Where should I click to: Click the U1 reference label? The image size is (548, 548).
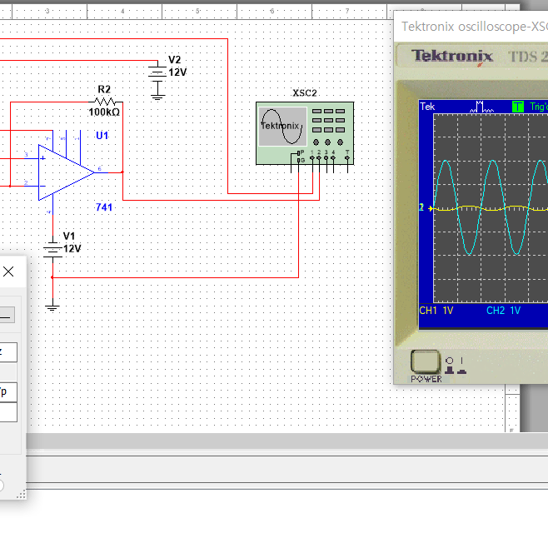coord(102,136)
